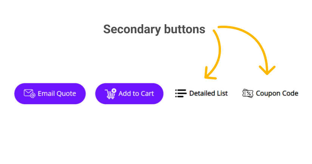Click the word Secondary in the heading
The width and height of the screenshot is (312, 164).
(132, 29)
